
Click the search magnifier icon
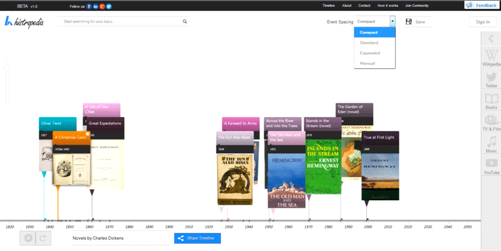pos(185,21)
